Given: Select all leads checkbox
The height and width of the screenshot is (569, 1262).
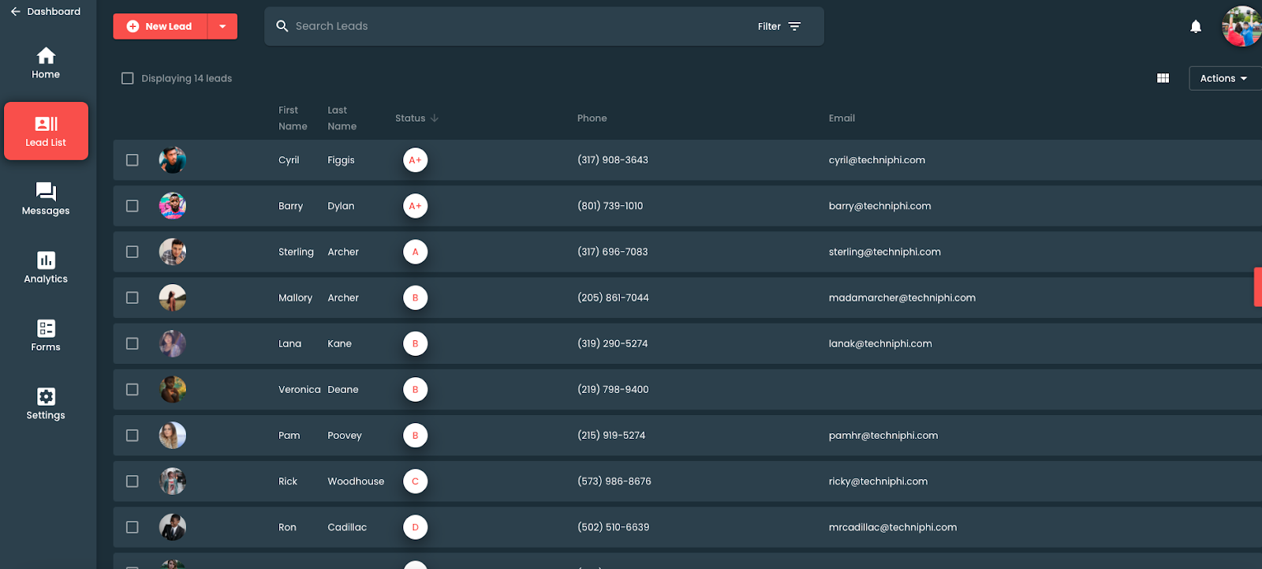Looking at the screenshot, I should point(128,78).
